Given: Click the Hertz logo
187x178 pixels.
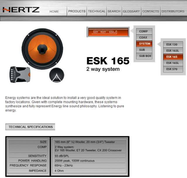Looking at the screenshot, I should point(21,10).
